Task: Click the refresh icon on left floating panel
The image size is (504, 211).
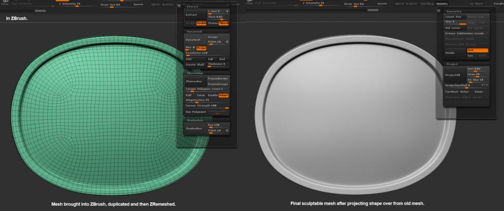Action: pos(179,6)
